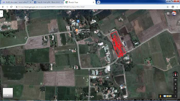Expand the imagery strip with double chevron

175,96
